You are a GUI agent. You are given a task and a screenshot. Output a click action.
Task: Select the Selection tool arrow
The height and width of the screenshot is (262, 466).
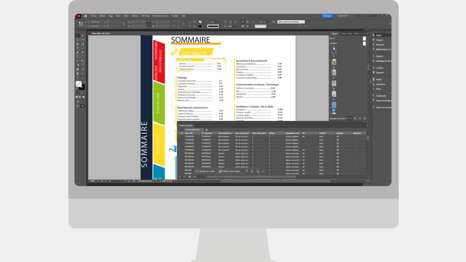(x=77, y=35)
